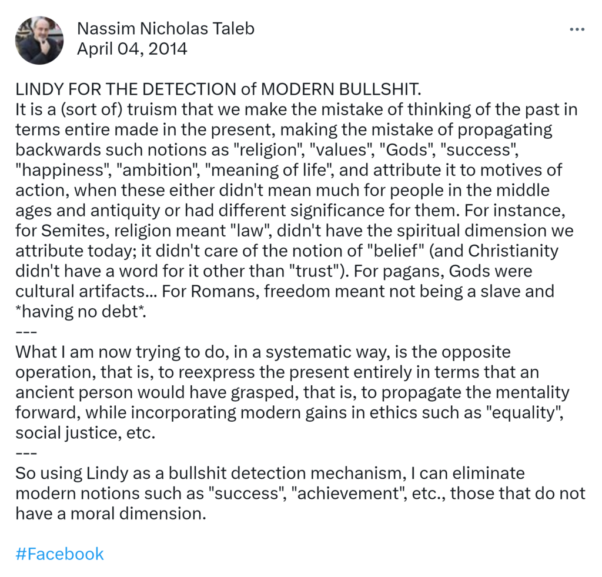Click the words "cultural artifacts"

[80, 292]
